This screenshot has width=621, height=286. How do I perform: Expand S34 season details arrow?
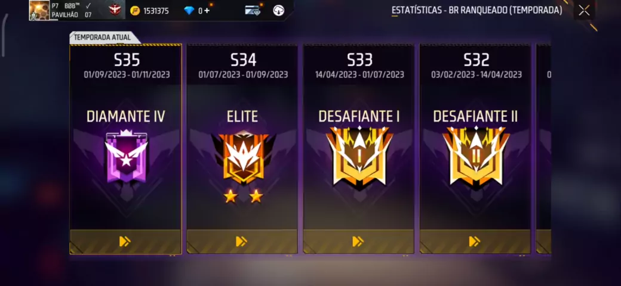coord(242,241)
